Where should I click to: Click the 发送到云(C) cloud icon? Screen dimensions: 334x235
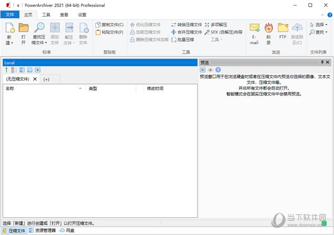[297, 28]
